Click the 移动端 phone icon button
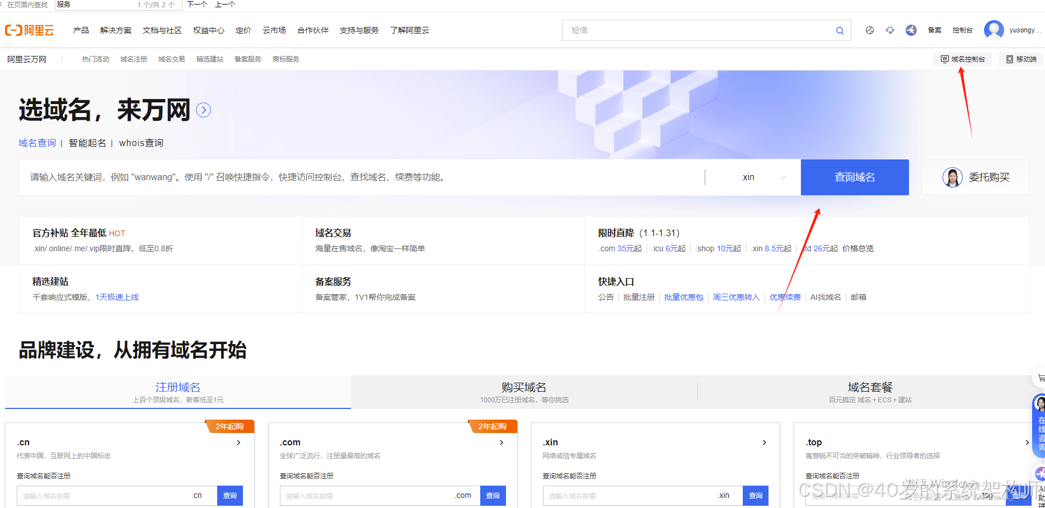Viewport: 1045px width, 508px height. pyautogui.click(x=1009, y=59)
